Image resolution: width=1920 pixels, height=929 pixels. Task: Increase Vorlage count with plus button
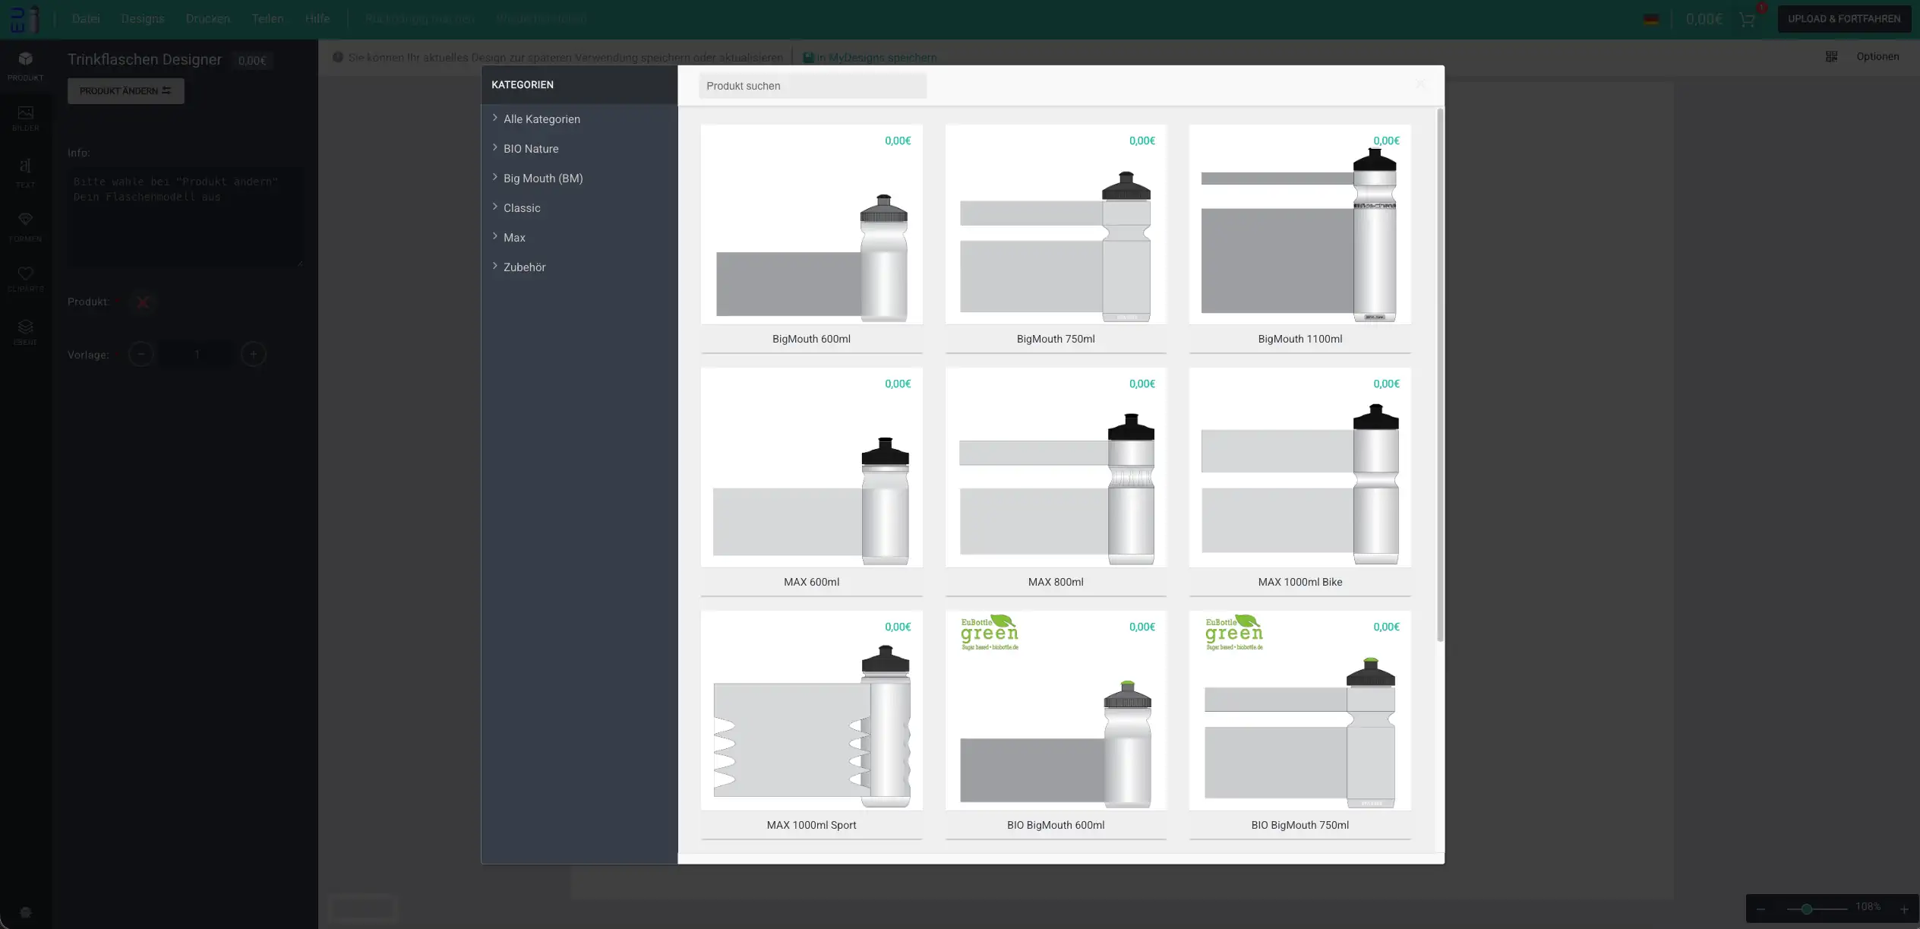[253, 354]
